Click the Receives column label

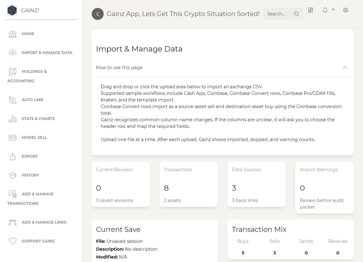click(338, 241)
